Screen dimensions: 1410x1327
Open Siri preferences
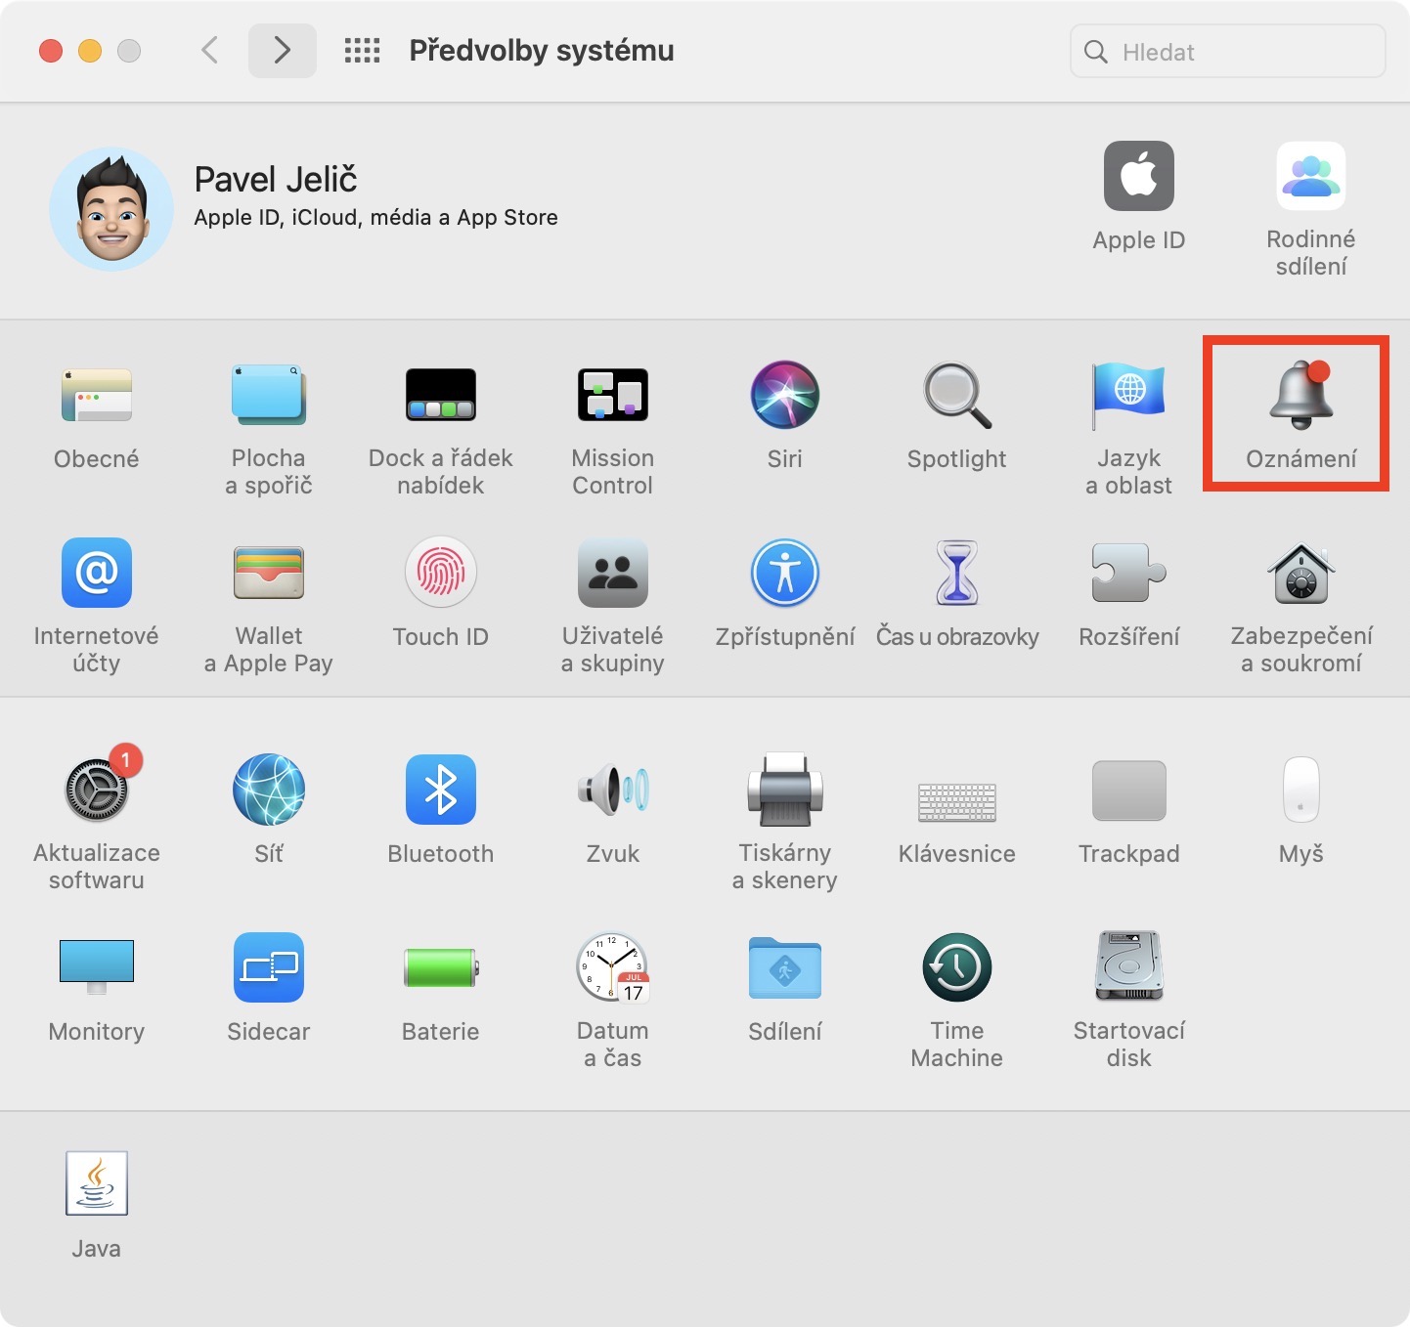click(x=785, y=396)
